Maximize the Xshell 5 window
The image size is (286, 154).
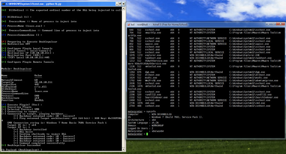click(273, 24)
